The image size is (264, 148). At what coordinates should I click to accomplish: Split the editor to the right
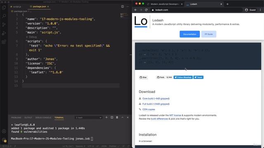123,7
